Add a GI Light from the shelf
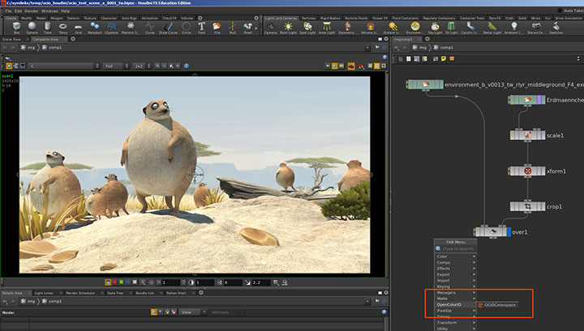The width and height of the screenshot is (584, 331). pyautogui.click(x=452, y=28)
